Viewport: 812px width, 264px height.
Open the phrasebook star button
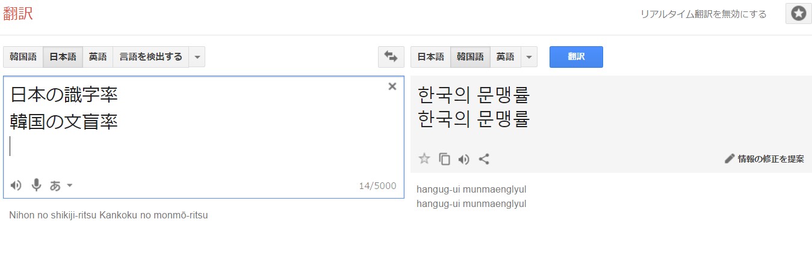point(798,14)
